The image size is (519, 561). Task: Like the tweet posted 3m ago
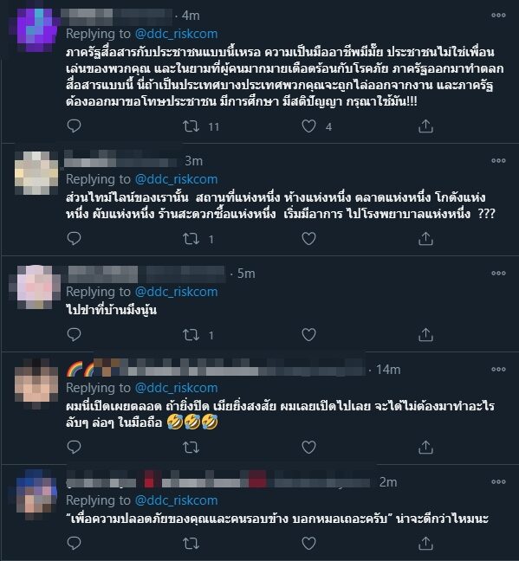tap(308, 239)
